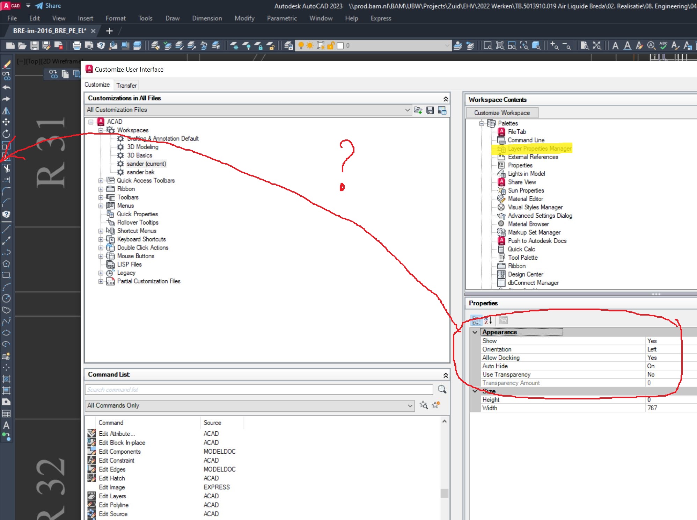This screenshot has width=697, height=520.
Task: Select the Move tool in left toolbar
Action: (6, 122)
